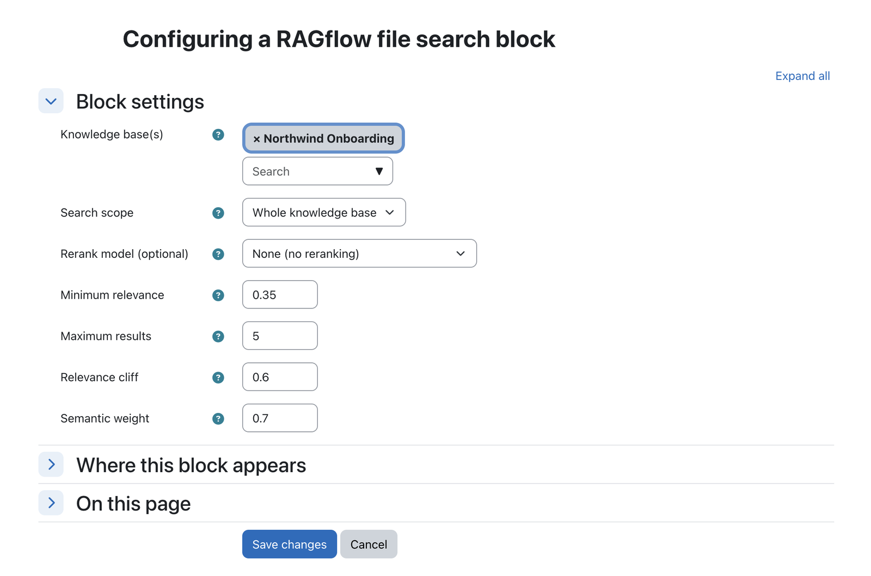Click the Block settings heading
The width and height of the screenshot is (871, 576).
click(140, 102)
